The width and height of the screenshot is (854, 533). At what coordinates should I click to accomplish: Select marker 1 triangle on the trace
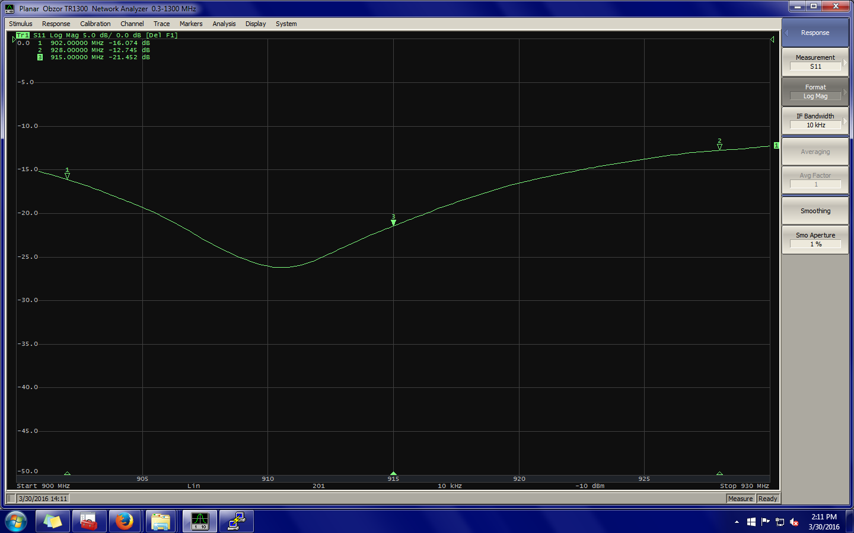[x=67, y=175]
